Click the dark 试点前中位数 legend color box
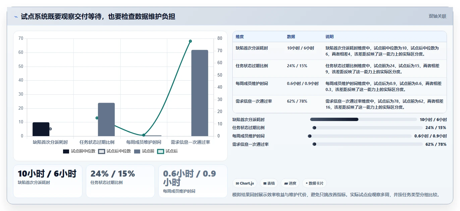This screenshot has width=460, height=211. (x=66, y=151)
